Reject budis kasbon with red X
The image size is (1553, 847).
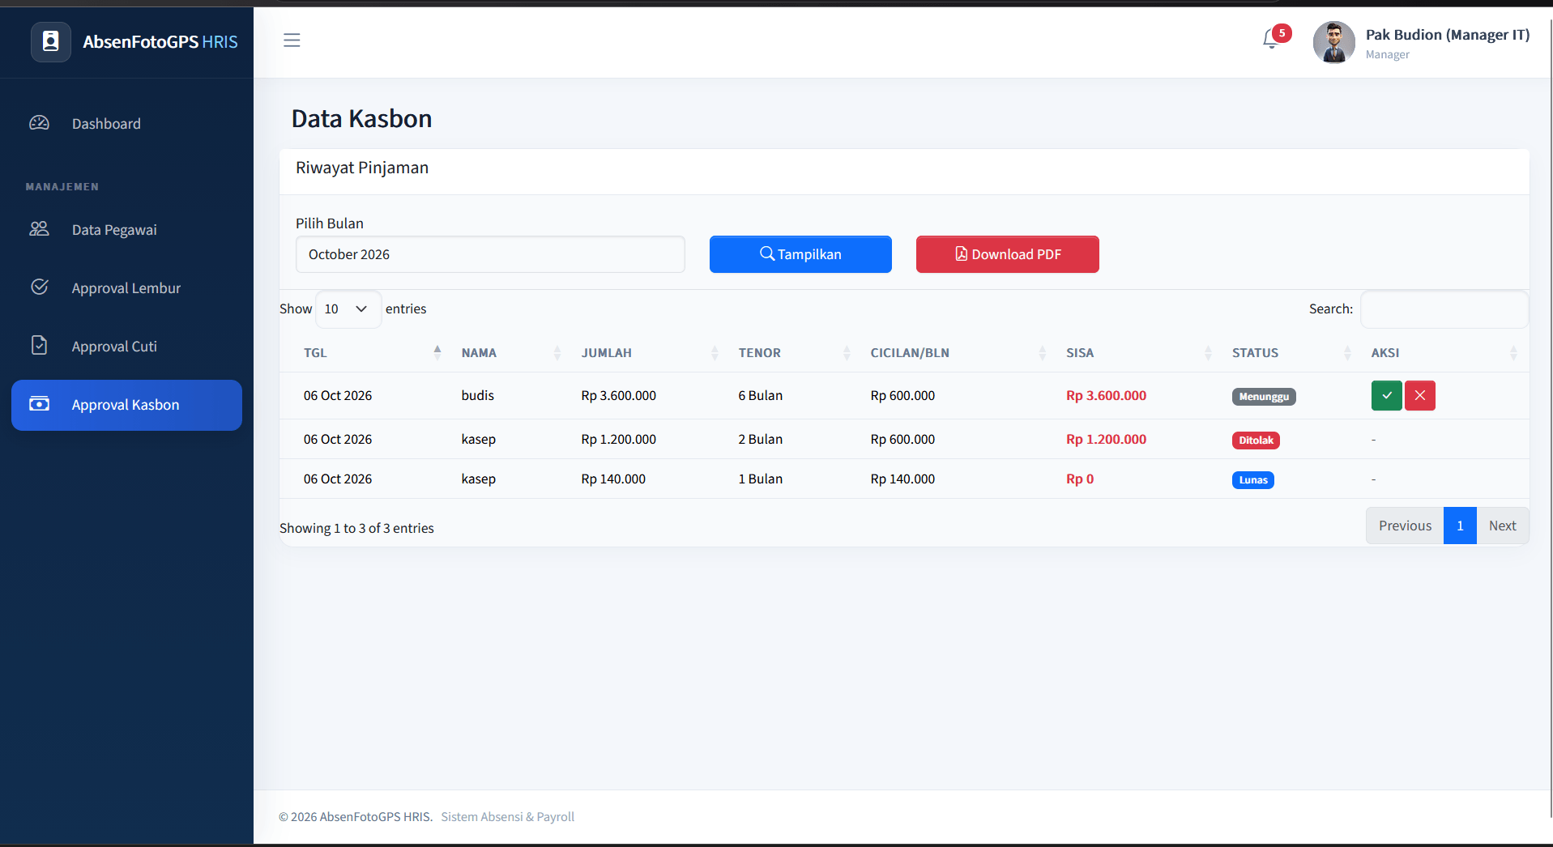pyautogui.click(x=1419, y=396)
